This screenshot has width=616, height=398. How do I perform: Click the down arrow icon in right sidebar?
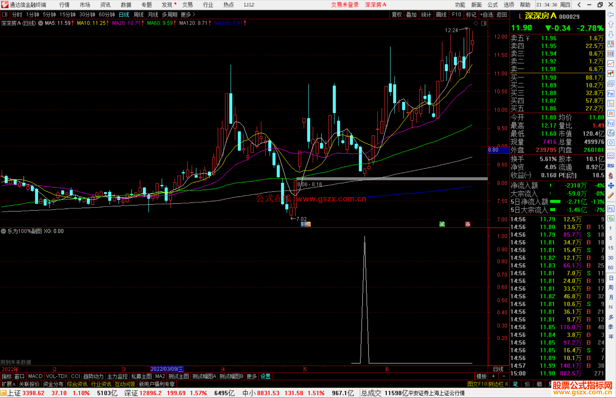(611, 35)
